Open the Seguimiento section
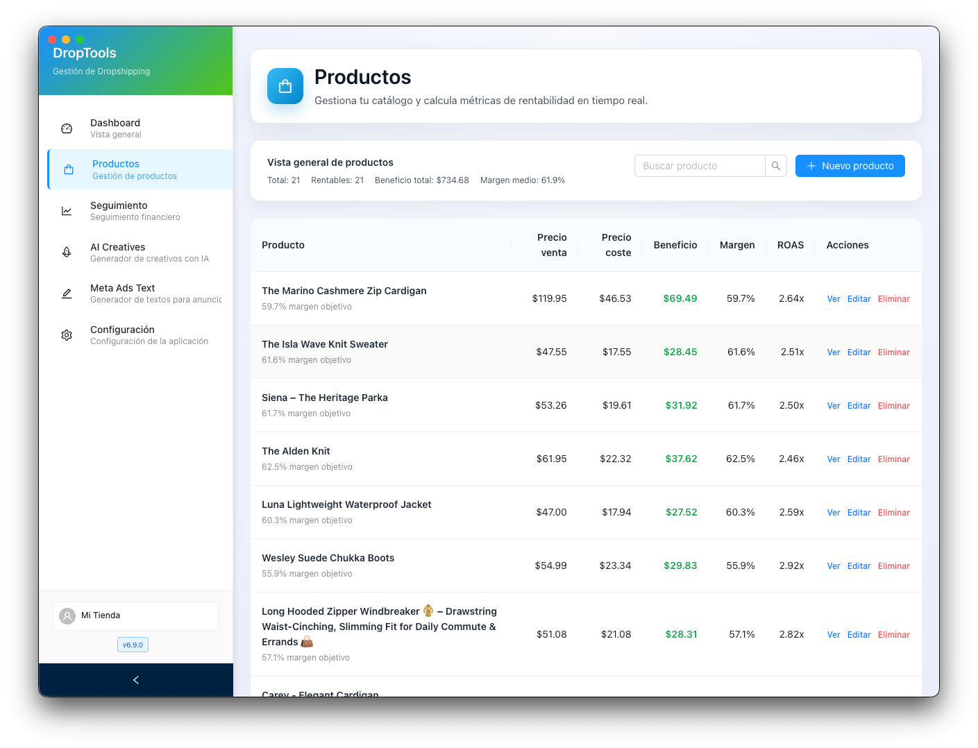 coord(119,210)
